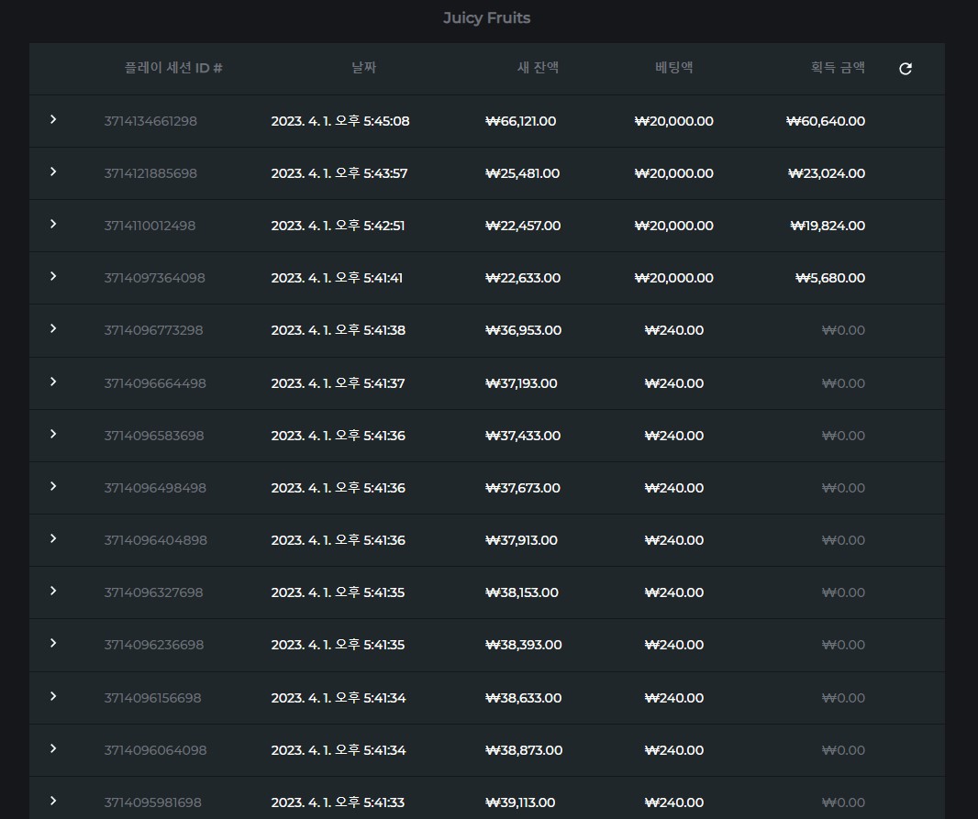Unfold session 3714096327698 row
The height and width of the screenshot is (819, 978).
point(53,591)
